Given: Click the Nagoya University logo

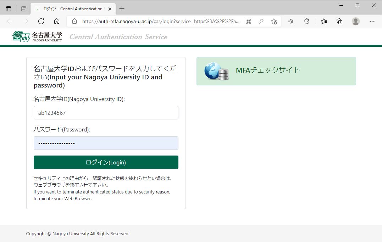Looking at the screenshot, I should coord(37,36).
